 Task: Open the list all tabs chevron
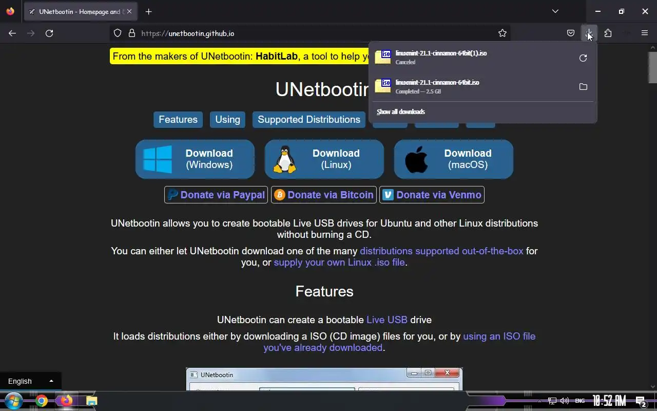[x=555, y=11]
